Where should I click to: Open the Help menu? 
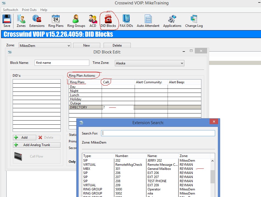(x=44, y=10)
